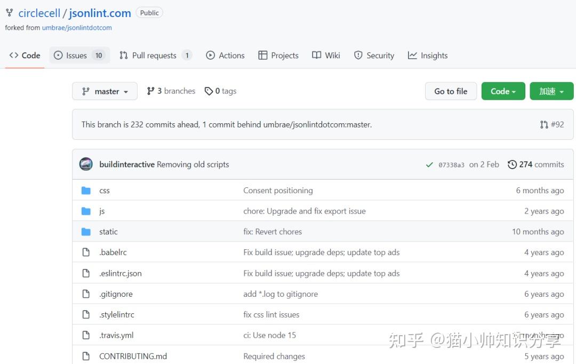
Task: Click the on 2 Feb commit date
Action: point(484,164)
